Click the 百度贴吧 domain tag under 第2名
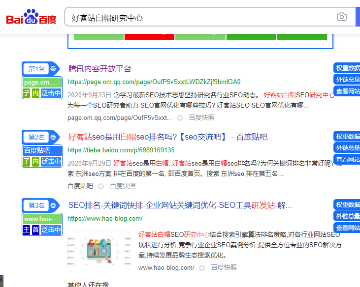The image size is (360, 287). pos(42,150)
